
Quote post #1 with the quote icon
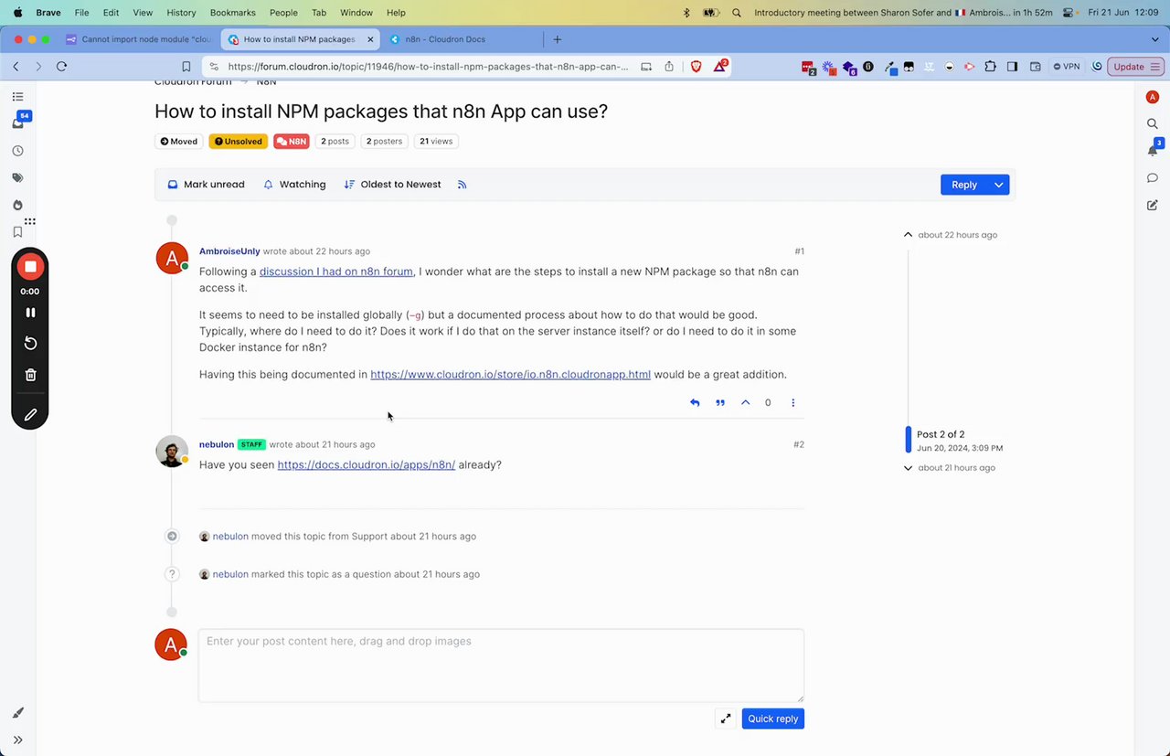(x=720, y=402)
